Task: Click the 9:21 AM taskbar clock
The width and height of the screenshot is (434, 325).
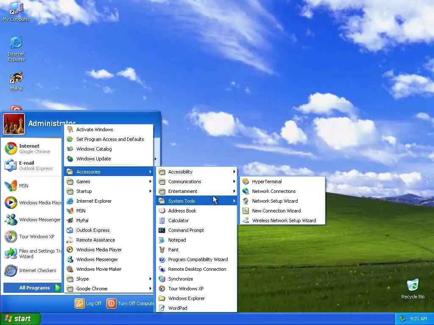Action: tap(418, 319)
